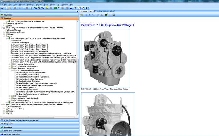
Task: Open DTAC (Dealer Technical Assistance Center) panel
Action: (x=39, y=120)
